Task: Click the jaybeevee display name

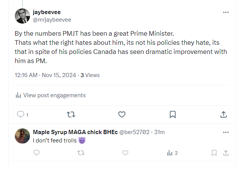Action: point(47,12)
